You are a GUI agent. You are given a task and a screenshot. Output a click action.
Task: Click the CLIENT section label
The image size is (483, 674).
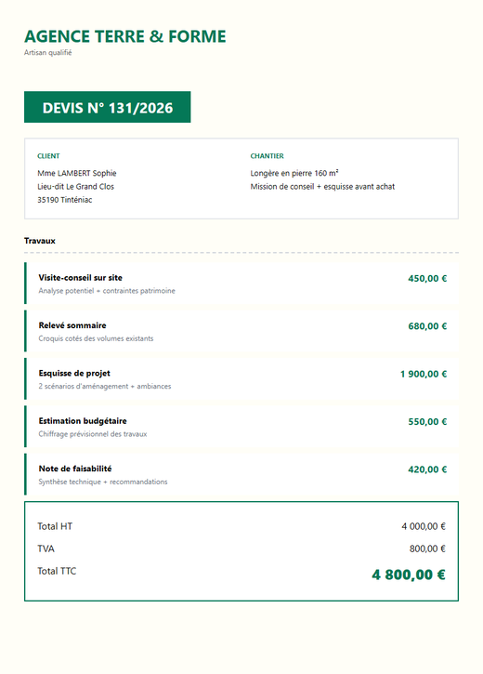pyautogui.click(x=48, y=156)
